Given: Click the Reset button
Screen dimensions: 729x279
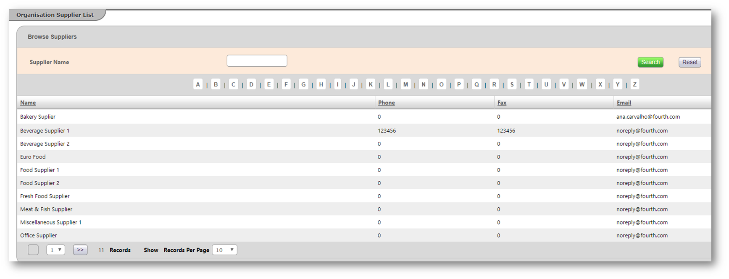Looking at the screenshot, I should 690,62.
